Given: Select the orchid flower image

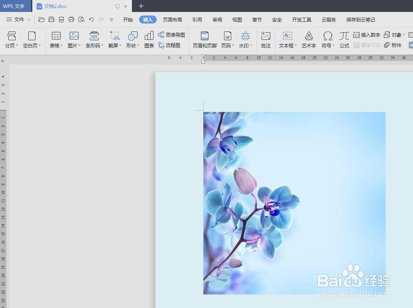Looking at the screenshot, I should [295, 203].
